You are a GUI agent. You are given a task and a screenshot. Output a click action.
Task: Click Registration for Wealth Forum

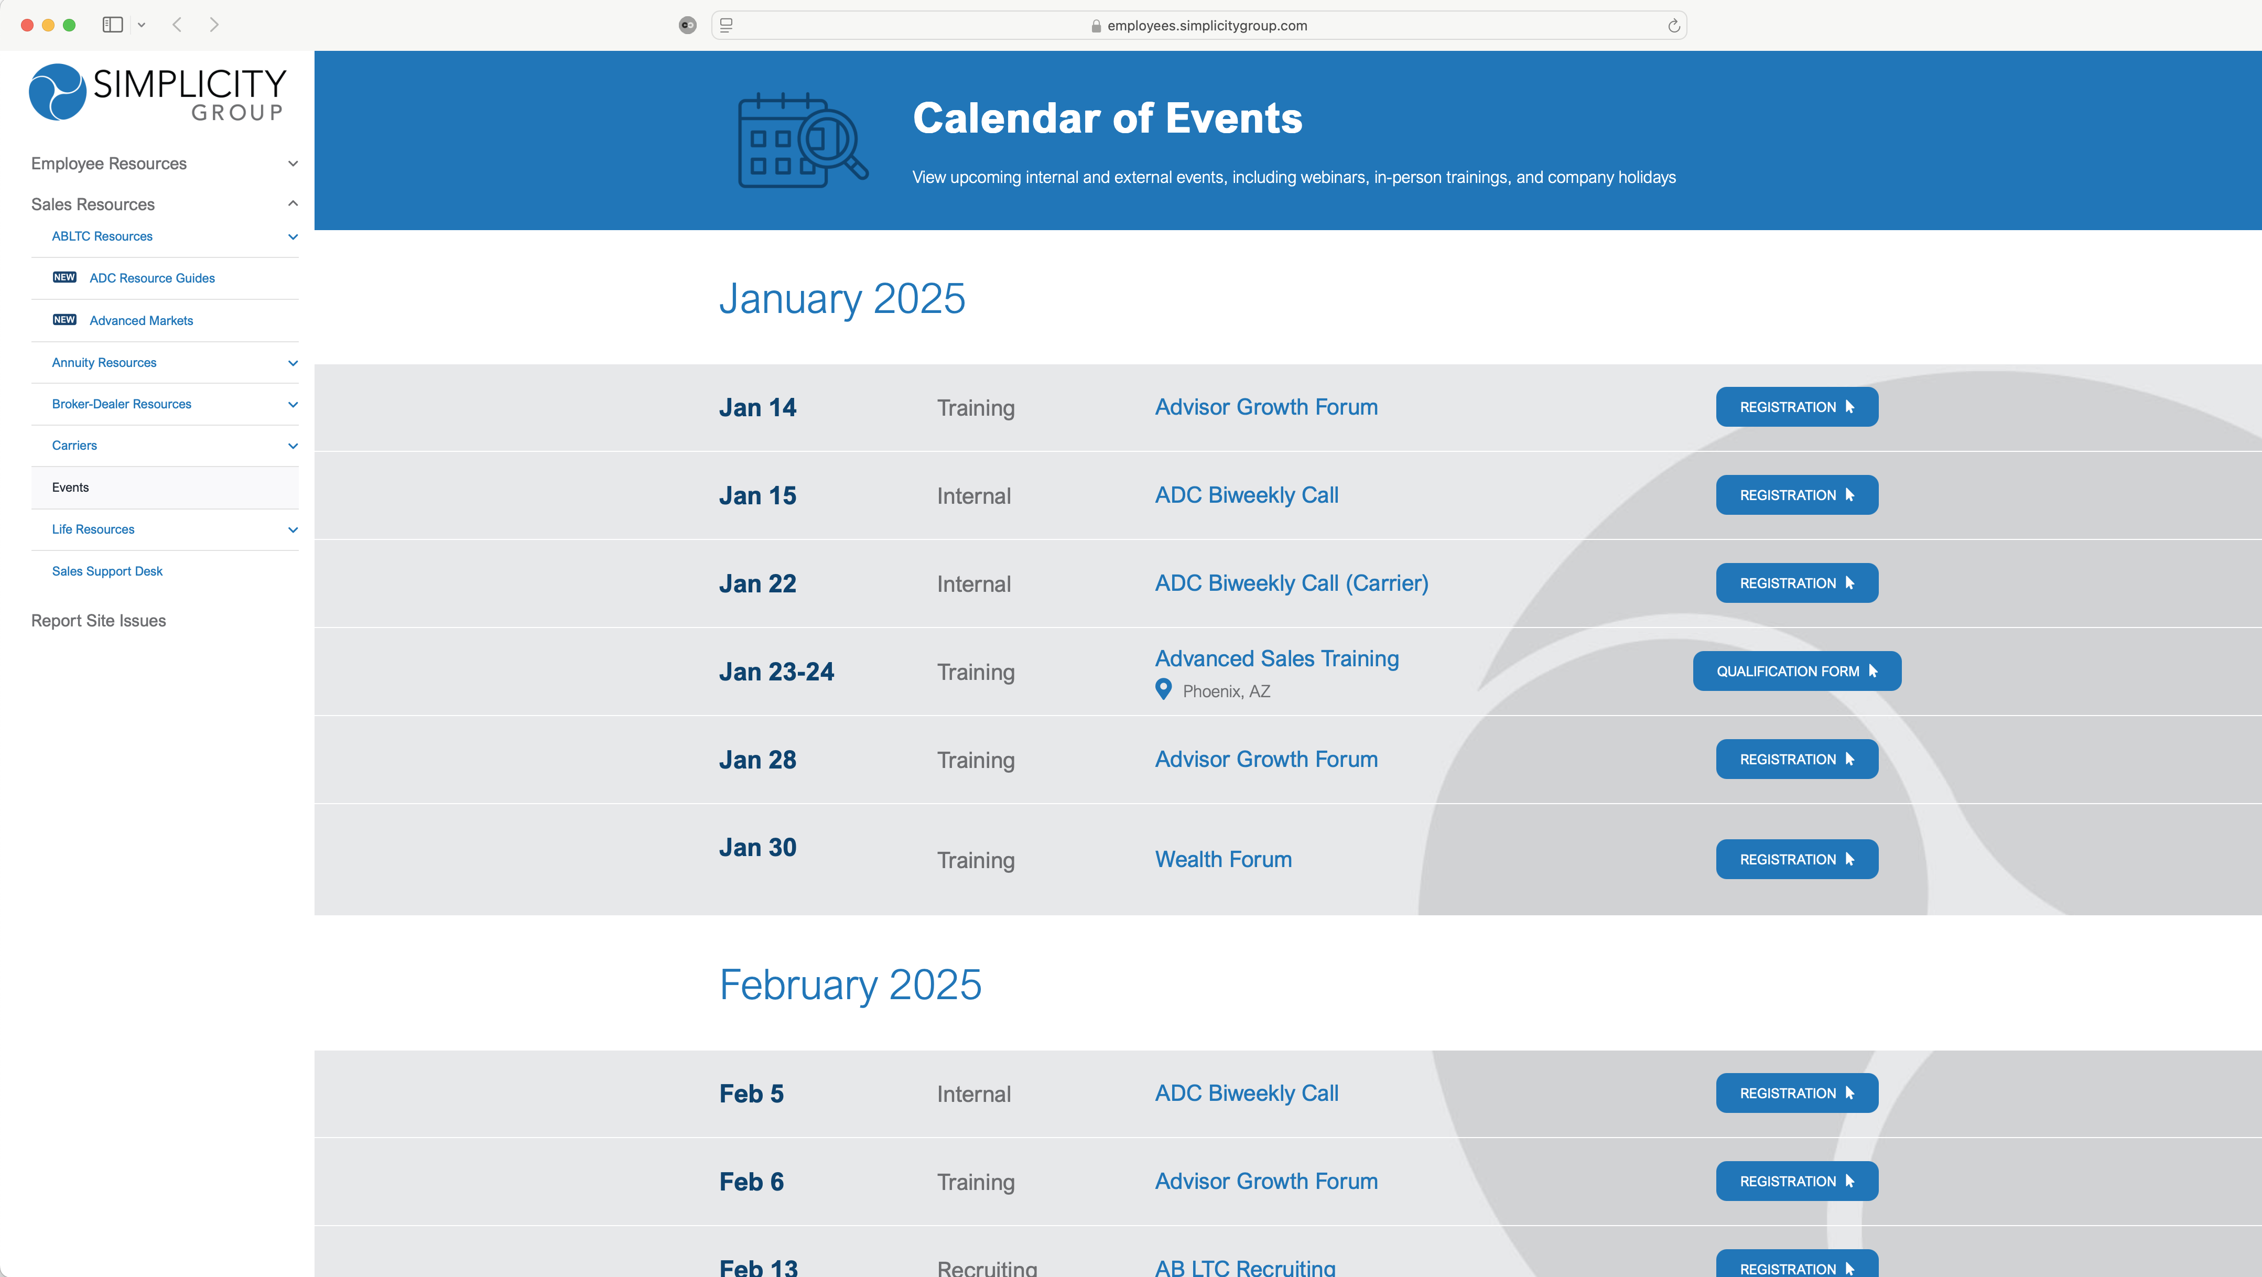point(1796,859)
